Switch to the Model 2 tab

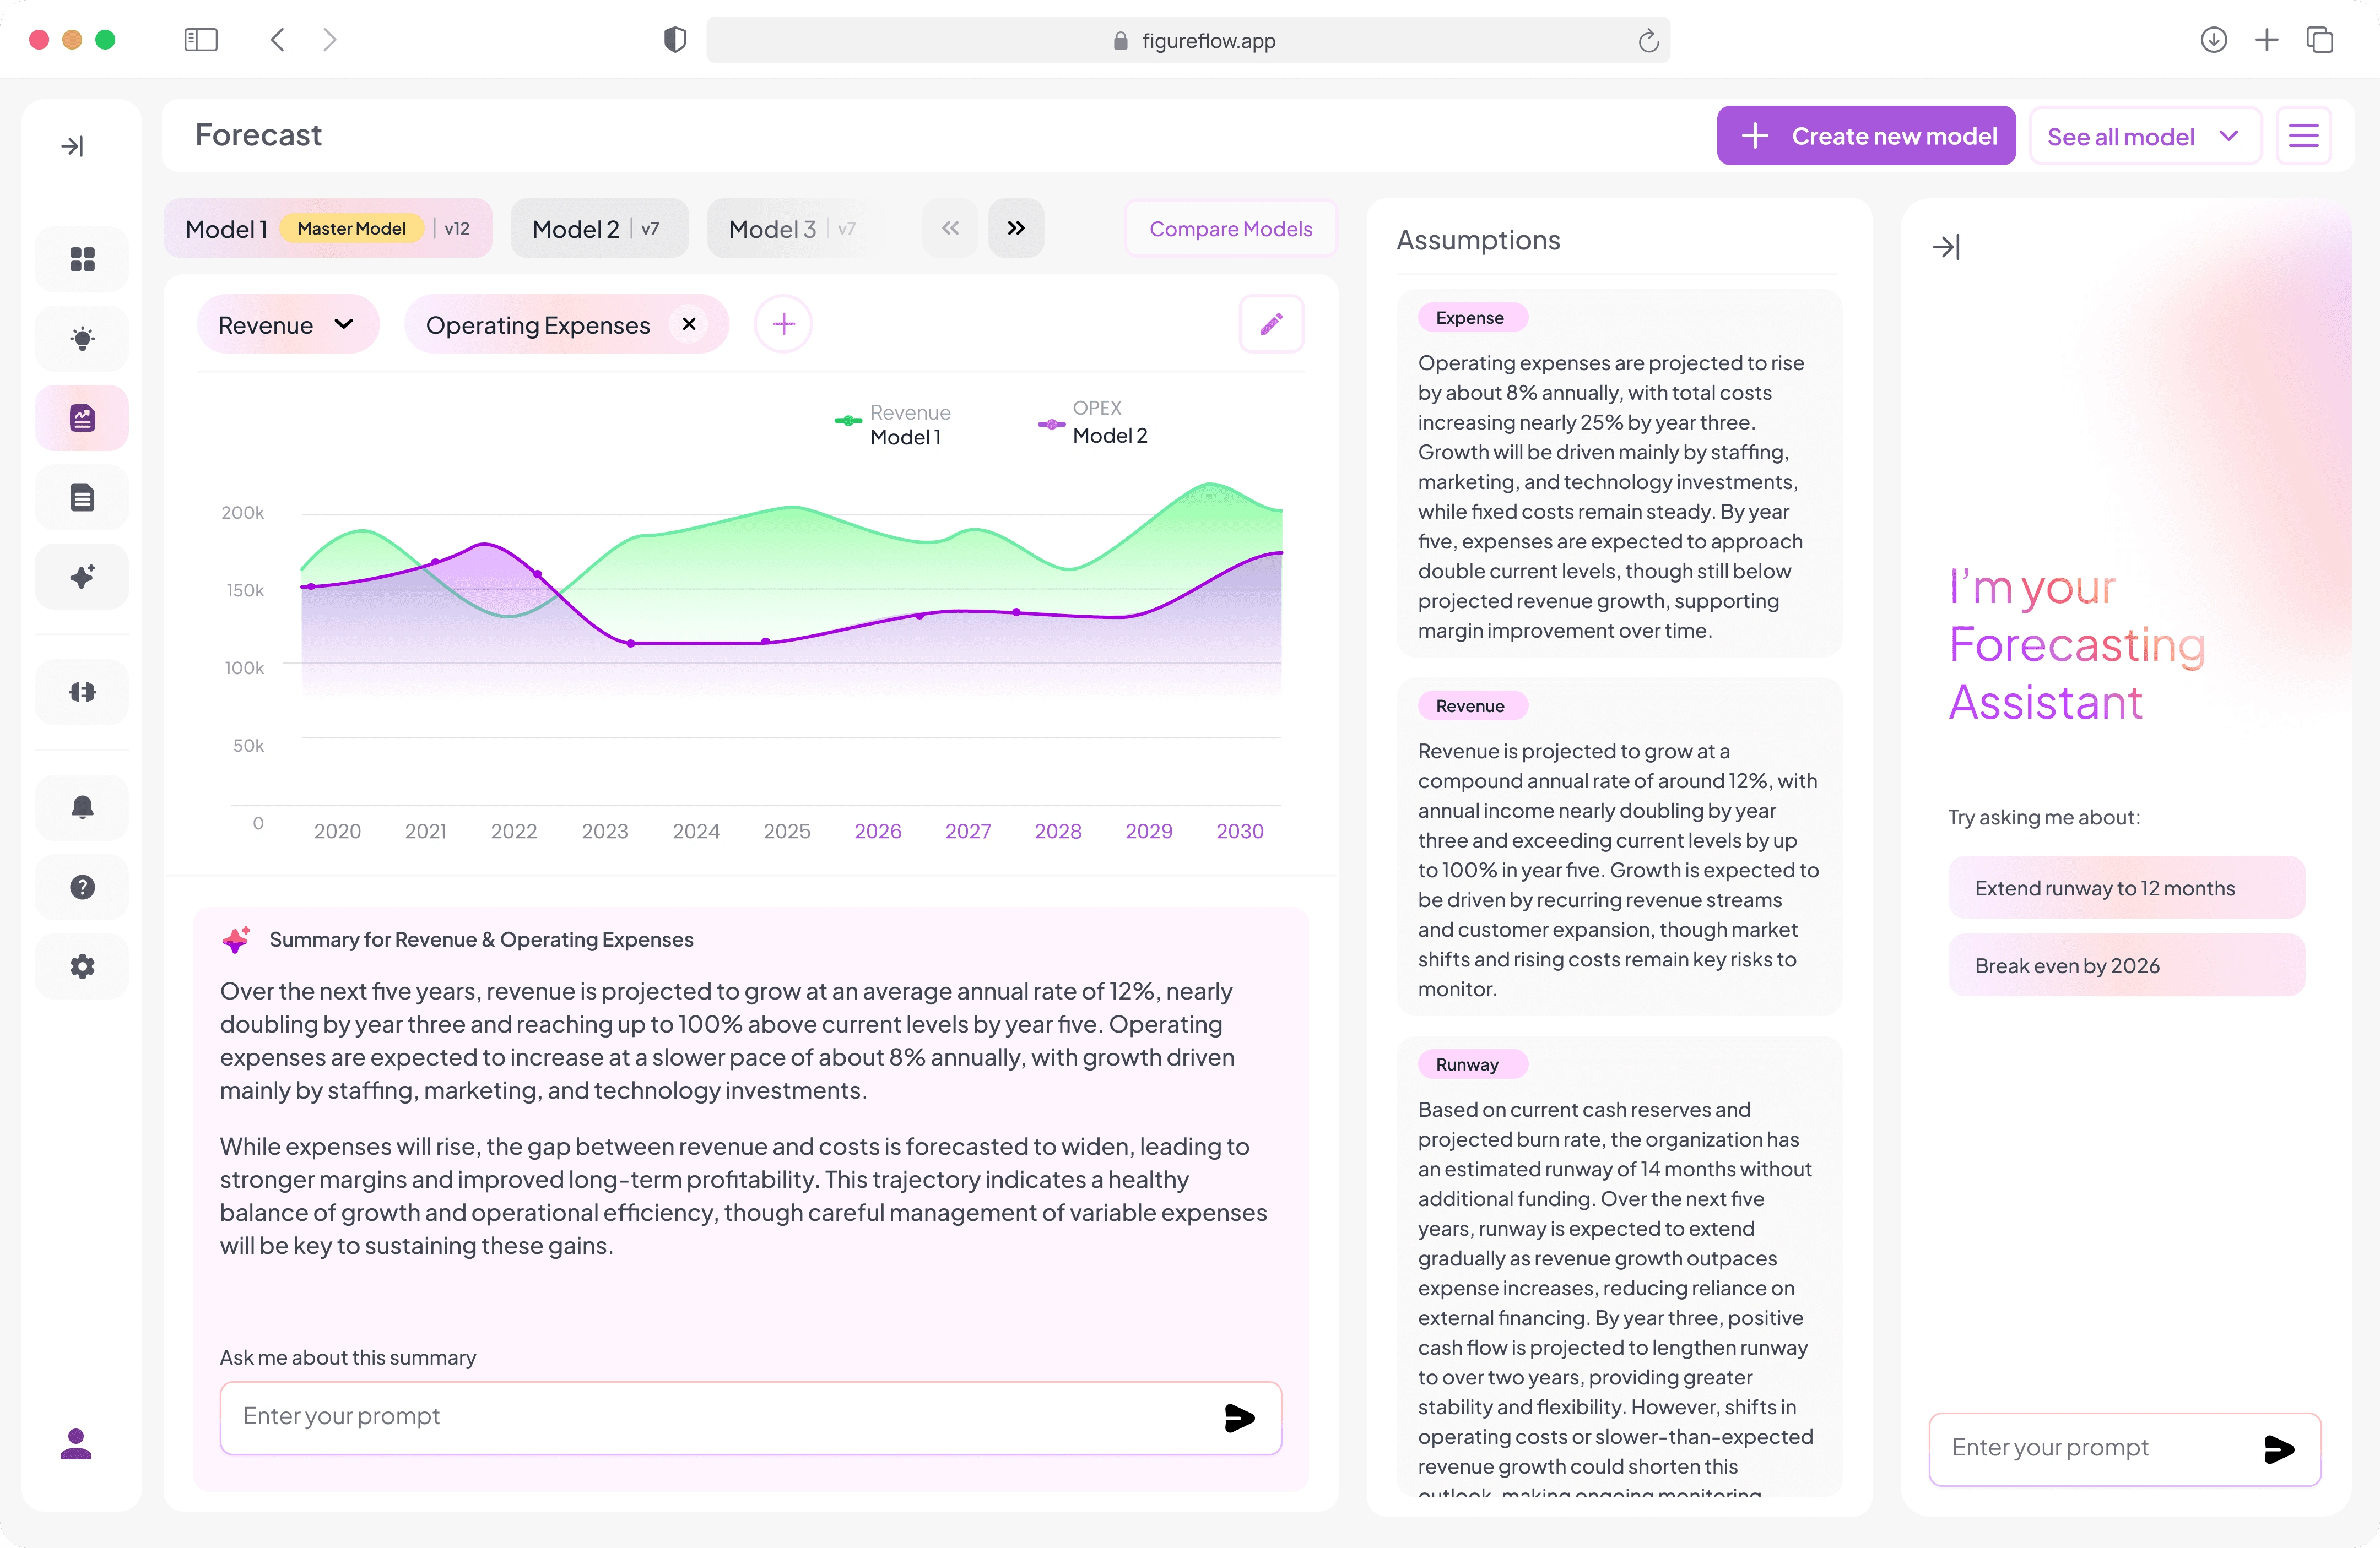[x=598, y=229]
